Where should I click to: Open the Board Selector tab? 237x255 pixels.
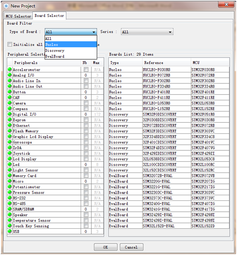[49, 16]
